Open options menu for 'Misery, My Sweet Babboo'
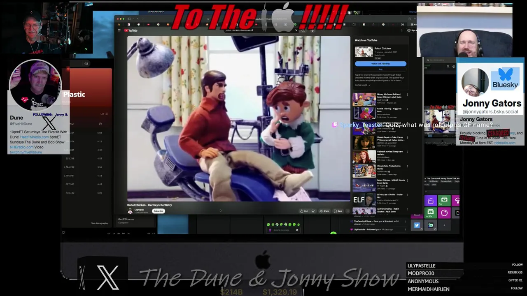 408,95
